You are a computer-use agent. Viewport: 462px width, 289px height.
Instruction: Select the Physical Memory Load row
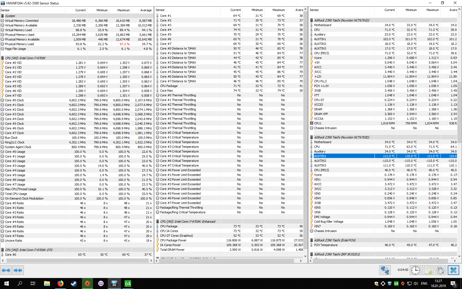coord(76,44)
